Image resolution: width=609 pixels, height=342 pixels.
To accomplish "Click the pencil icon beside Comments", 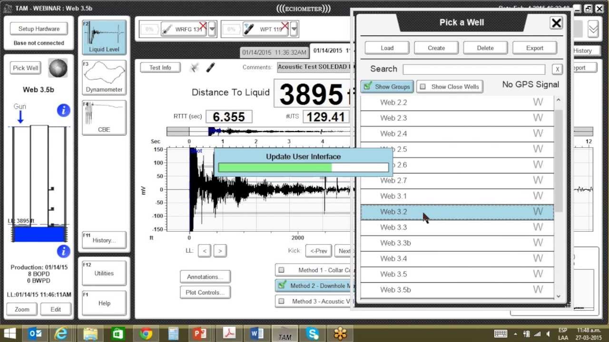I will pyautogui.click(x=210, y=67).
